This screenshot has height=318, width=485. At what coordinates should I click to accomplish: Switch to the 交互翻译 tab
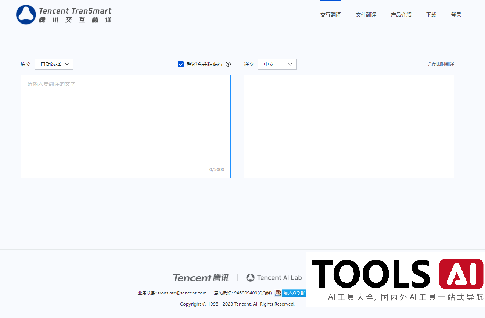[330, 15]
